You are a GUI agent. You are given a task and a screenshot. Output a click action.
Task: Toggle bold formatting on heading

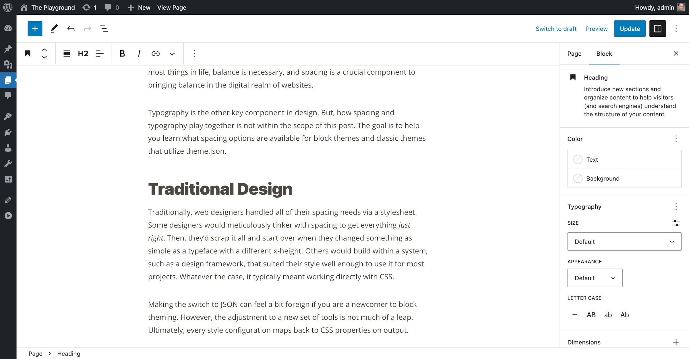pos(122,53)
